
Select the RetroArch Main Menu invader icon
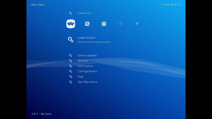71,24
